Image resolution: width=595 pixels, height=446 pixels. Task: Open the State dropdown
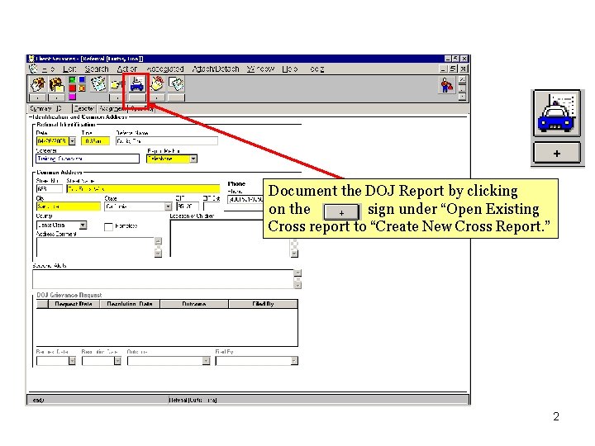pyautogui.click(x=168, y=206)
